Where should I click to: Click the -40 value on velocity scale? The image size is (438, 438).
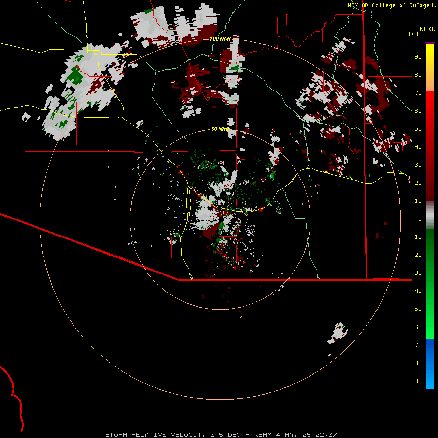point(416,291)
